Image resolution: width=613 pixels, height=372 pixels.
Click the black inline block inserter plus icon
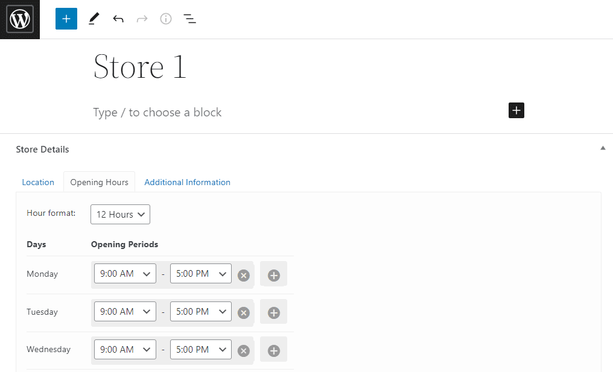point(516,110)
